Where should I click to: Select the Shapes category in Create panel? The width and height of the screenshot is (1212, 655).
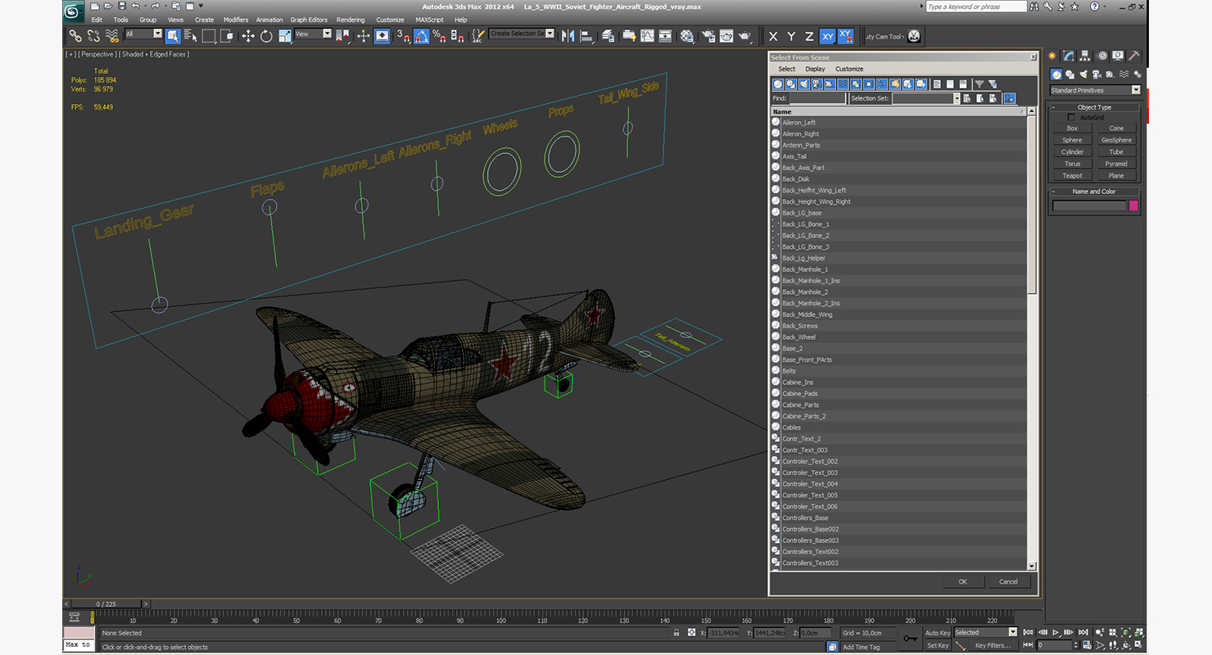pos(1070,75)
